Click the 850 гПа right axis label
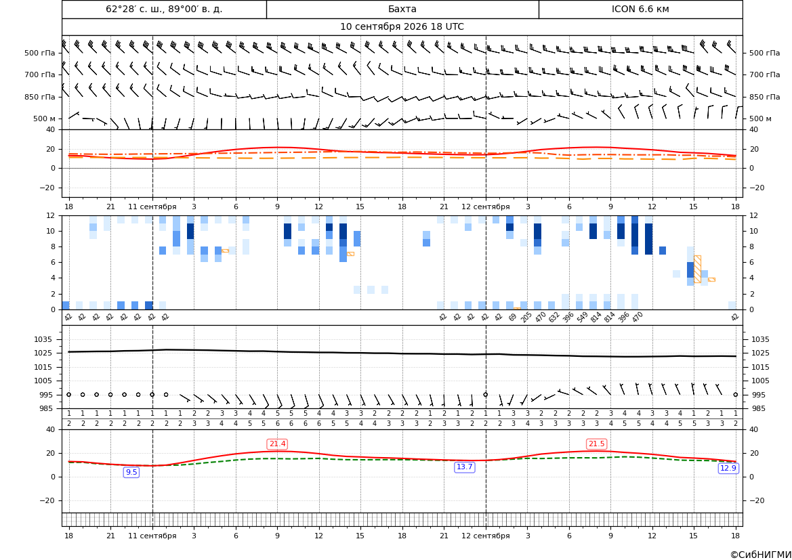 pyautogui.click(x=765, y=97)
